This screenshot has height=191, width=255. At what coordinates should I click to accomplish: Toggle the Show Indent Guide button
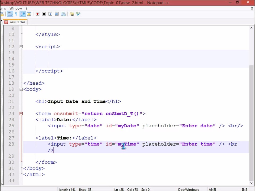[23, 14]
